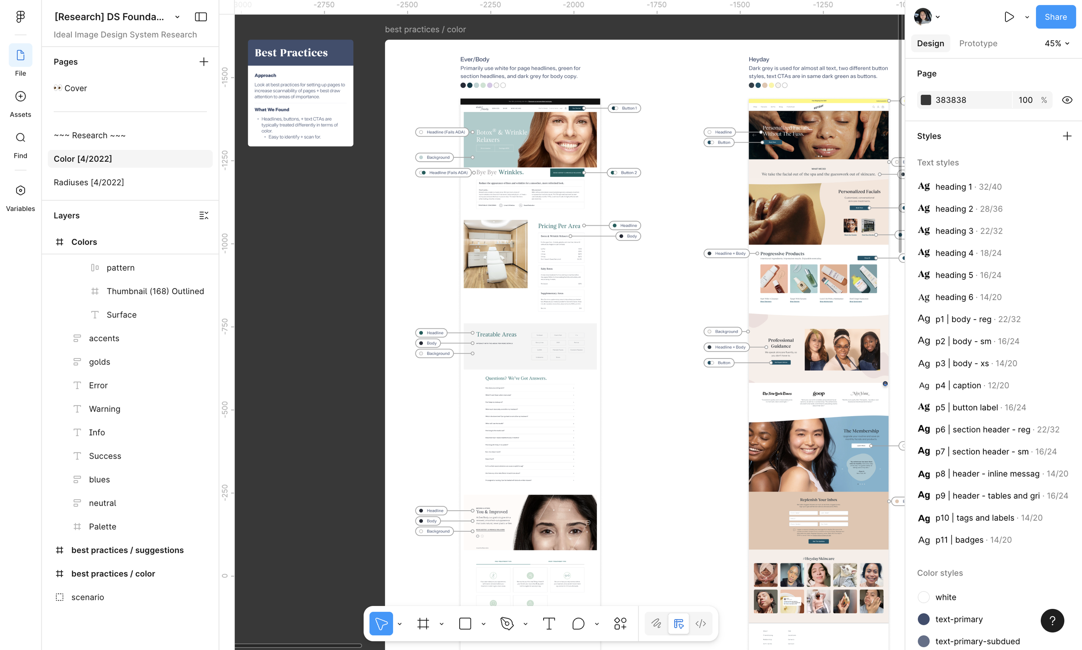Screen dimensions: 1082x650
Task: Select the Comment tool
Action: tap(578, 623)
